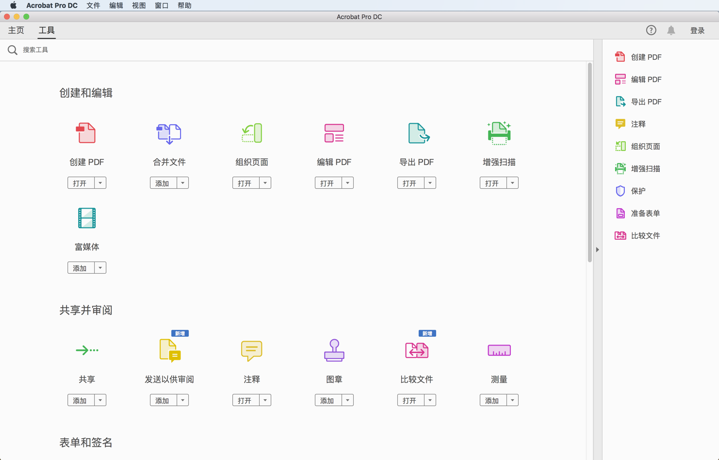
Task: Select 编辑 PDF in right sidebar
Action: [638, 79]
